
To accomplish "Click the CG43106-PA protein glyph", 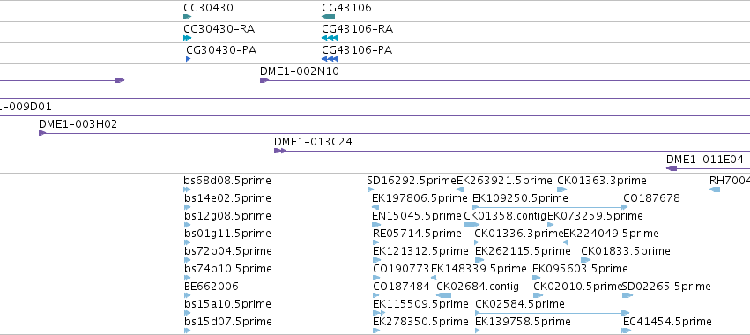I will (x=330, y=59).
